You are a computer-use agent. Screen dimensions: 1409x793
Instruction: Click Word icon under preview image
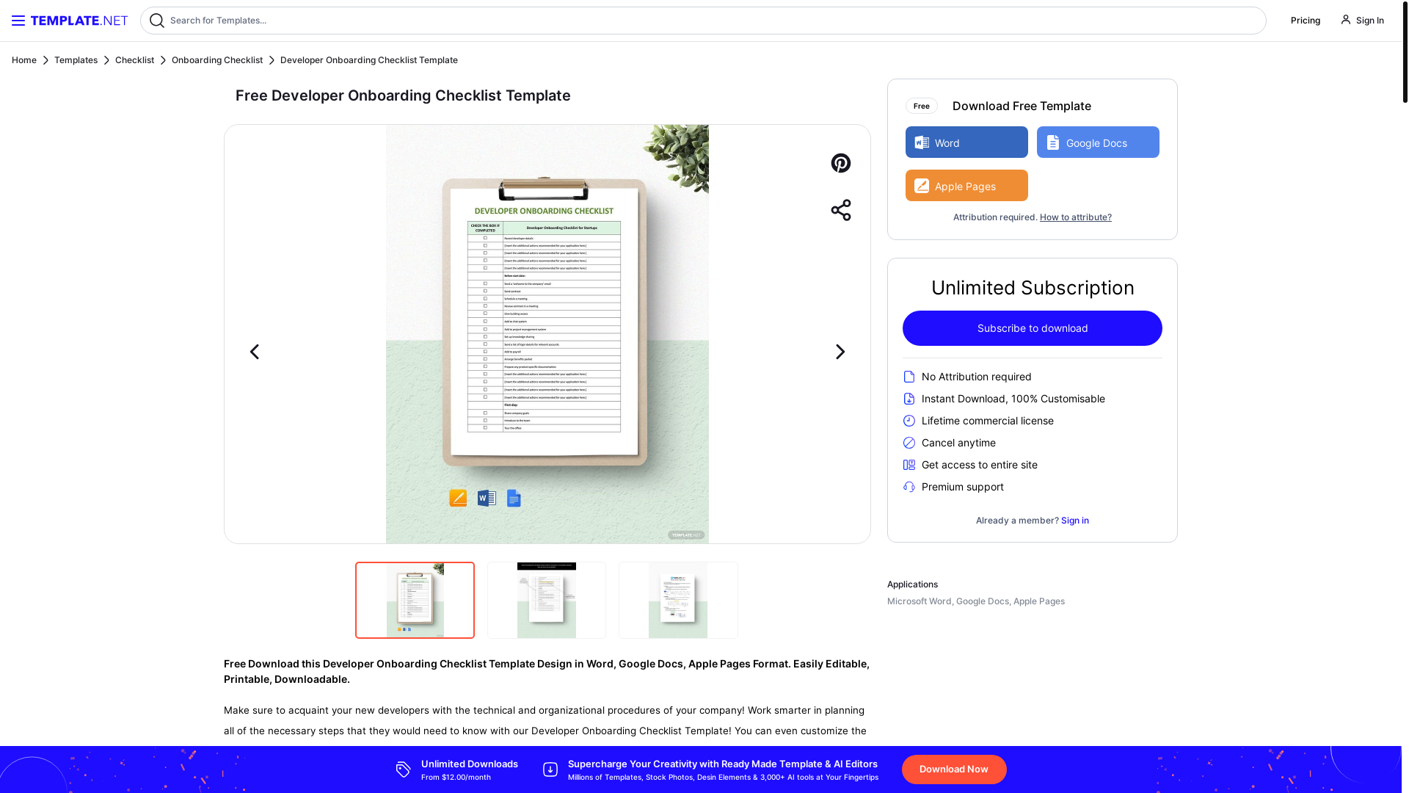point(487,499)
